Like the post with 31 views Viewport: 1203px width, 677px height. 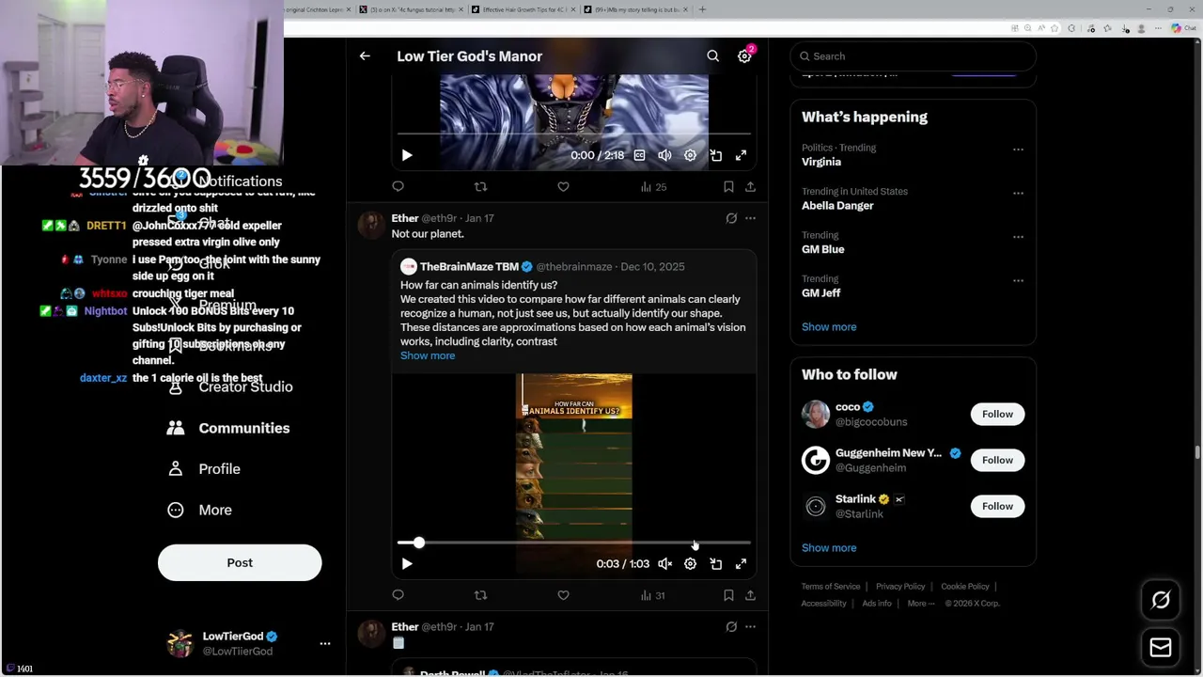pos(564,595)
